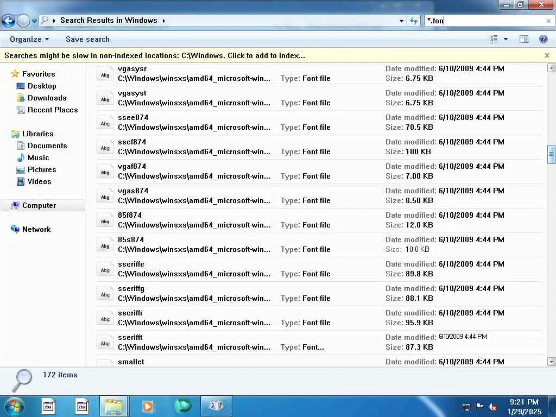Select Computer in the navigation pane

[39, 205]
